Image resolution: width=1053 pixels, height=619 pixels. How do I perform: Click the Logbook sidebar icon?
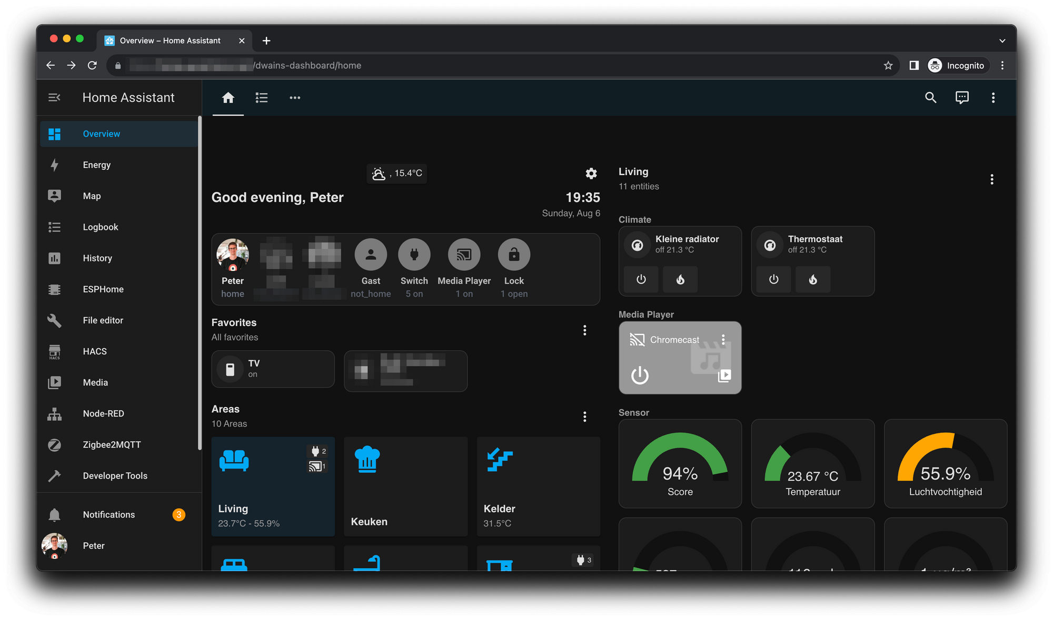coord(55,227)
